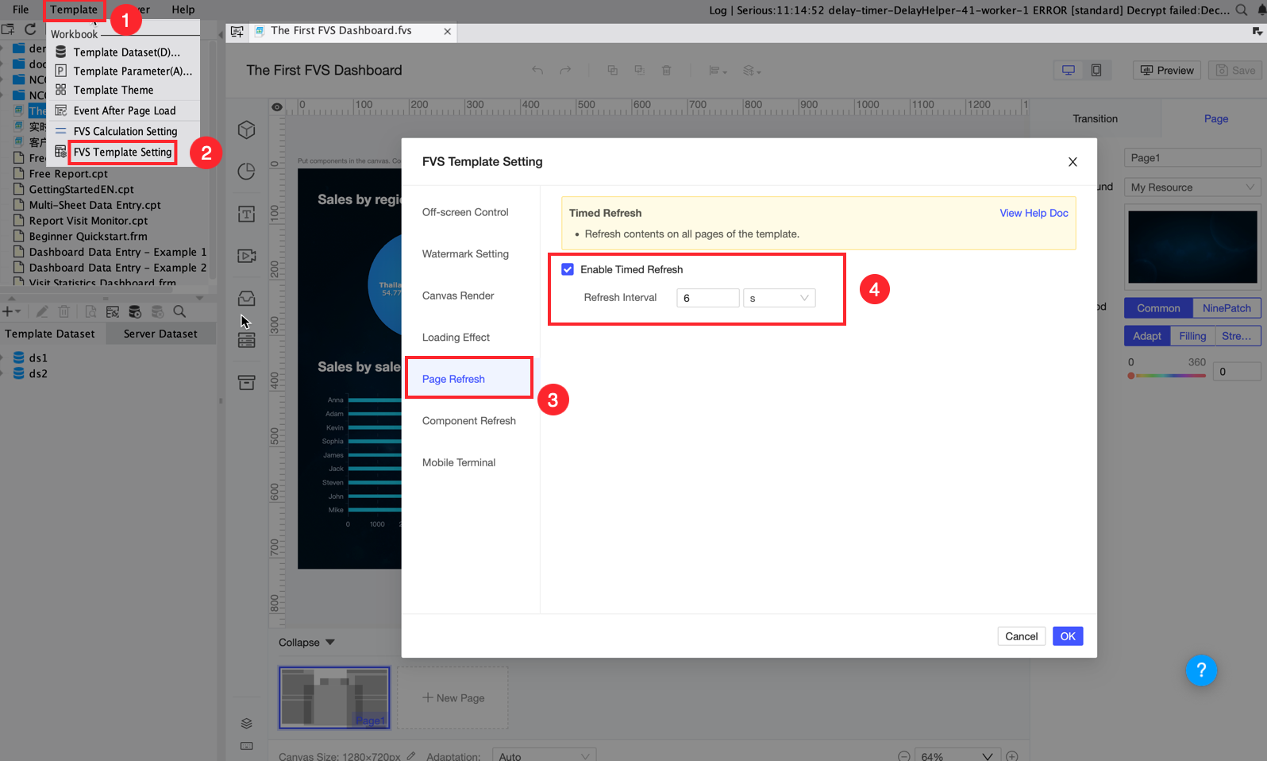Click the Undo arrow in dashboard toolbar
Image resolution: width=1267 pixels, height=761 pixels.
[x=537, y=71]
